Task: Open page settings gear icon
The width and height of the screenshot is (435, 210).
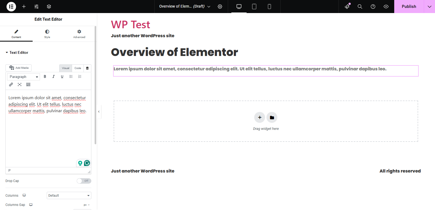Action: click(x=220, y=7)
